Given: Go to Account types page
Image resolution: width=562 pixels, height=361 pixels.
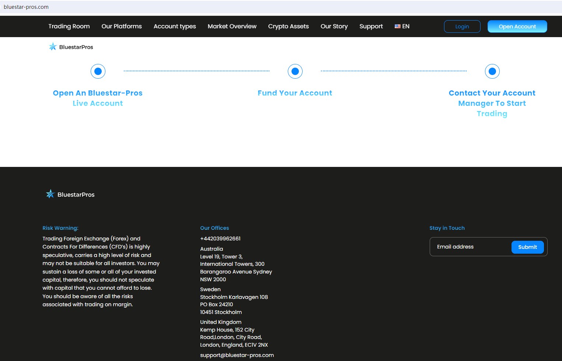Looking at the screenshot, I should coord(175,26).
